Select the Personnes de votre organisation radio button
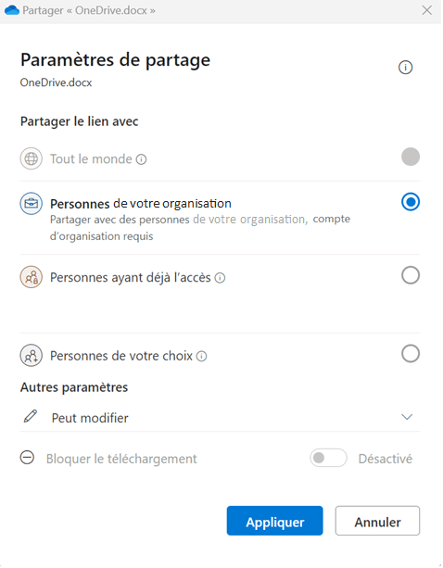443x568 pixels. pyautogui.click(x=411, y=202)
